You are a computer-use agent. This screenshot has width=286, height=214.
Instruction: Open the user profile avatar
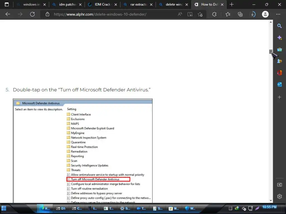coord(265,14)
